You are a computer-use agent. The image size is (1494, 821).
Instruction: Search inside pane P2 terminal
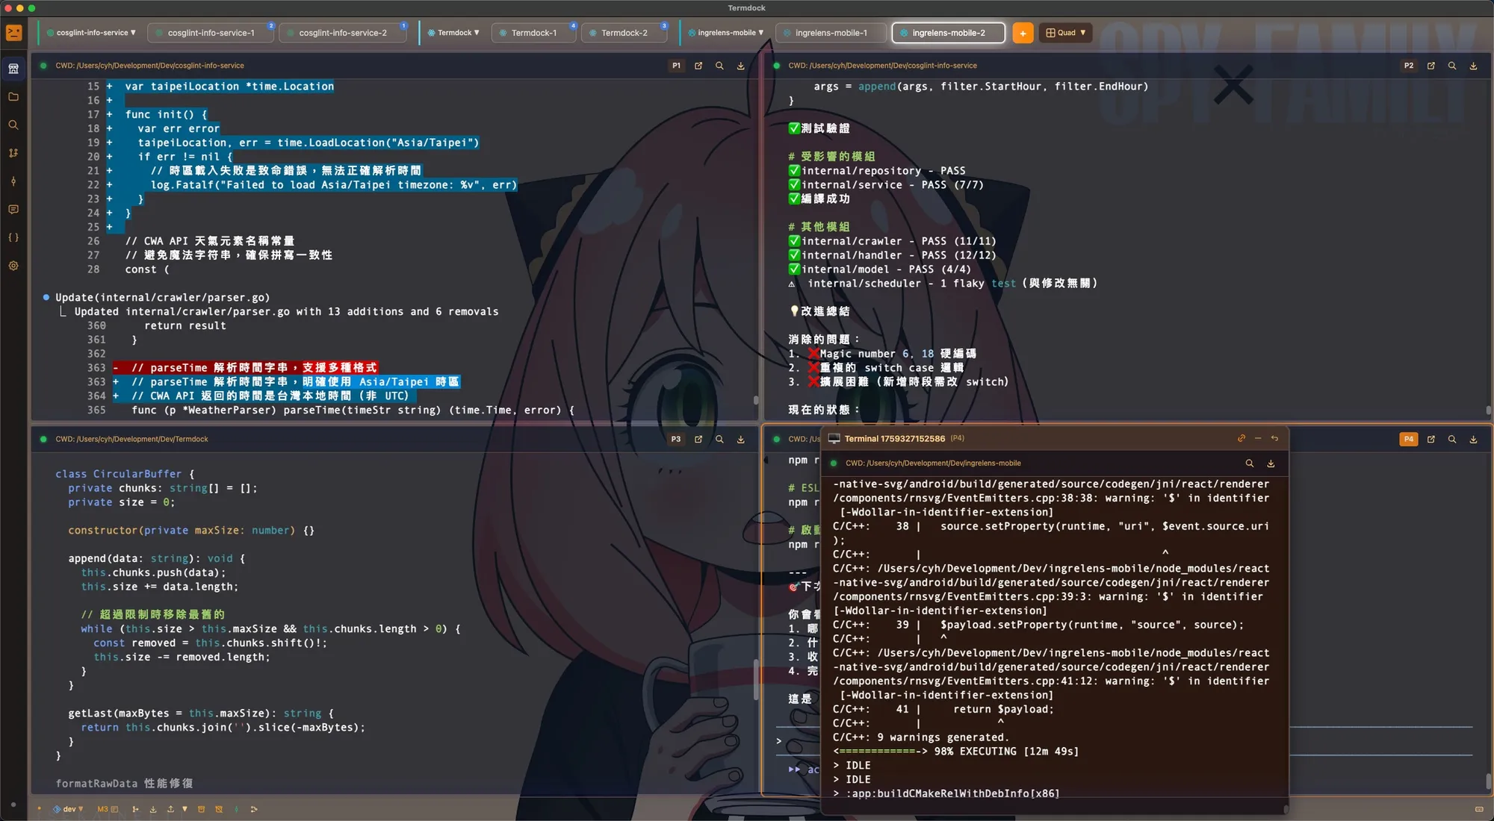(x=1452, y=66)
